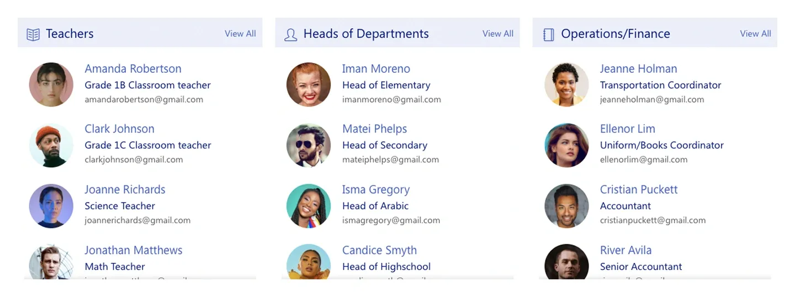Click Transportation Coordinator text
This screenshot has width=795, height=297.
[660, 86]
